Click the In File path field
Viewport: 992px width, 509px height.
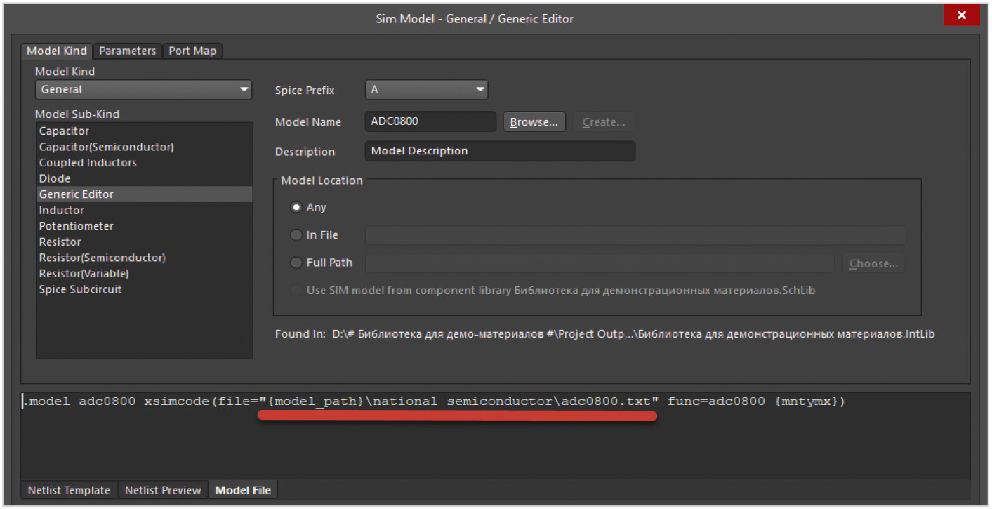[635, 235]
